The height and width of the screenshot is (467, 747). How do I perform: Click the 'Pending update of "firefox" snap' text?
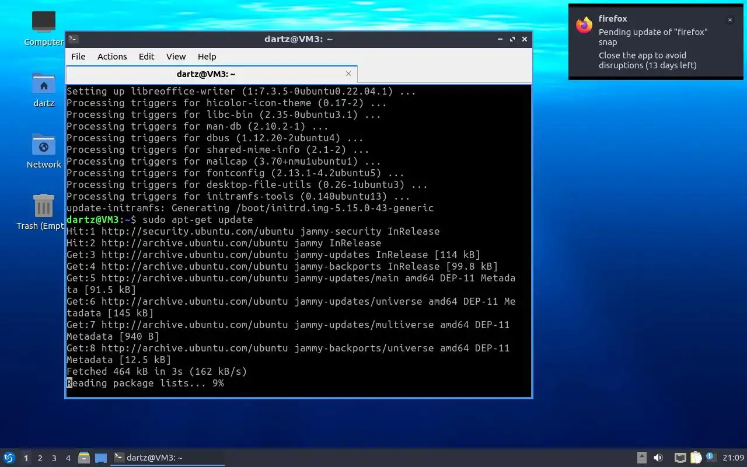coord(653,37)
